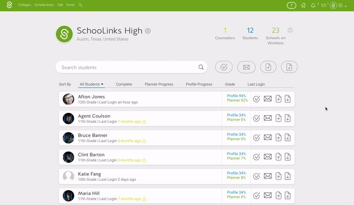Open Afton Jones student name
This screenshot has width=354, height=205.
point(91,97)
